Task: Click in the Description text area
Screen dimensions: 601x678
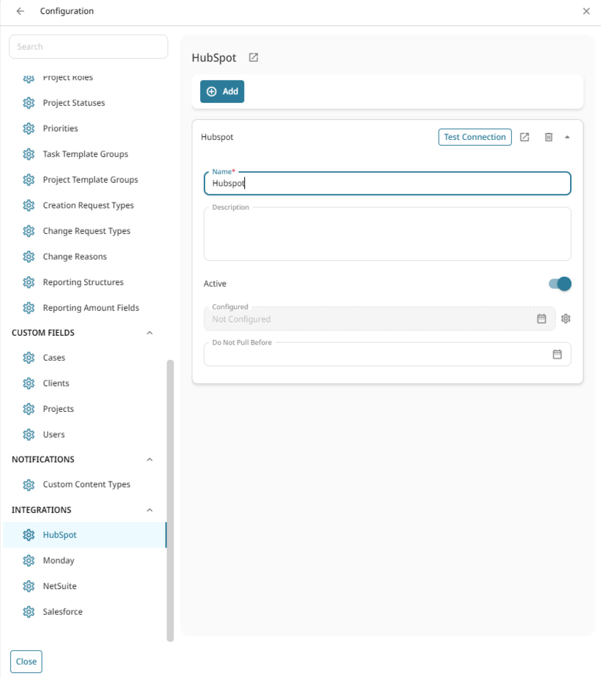Action: [x=386, y=233]
